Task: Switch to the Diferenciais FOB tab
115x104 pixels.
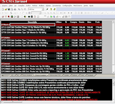Action: (55, 75)
